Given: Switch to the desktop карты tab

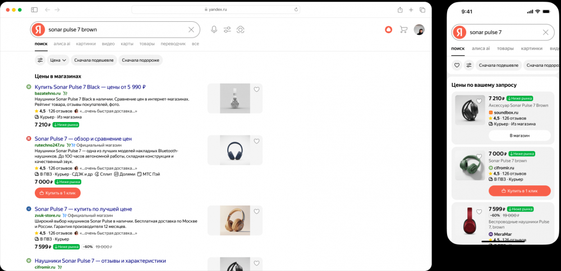Looking at the screenshot, I should tap(127, 44).
